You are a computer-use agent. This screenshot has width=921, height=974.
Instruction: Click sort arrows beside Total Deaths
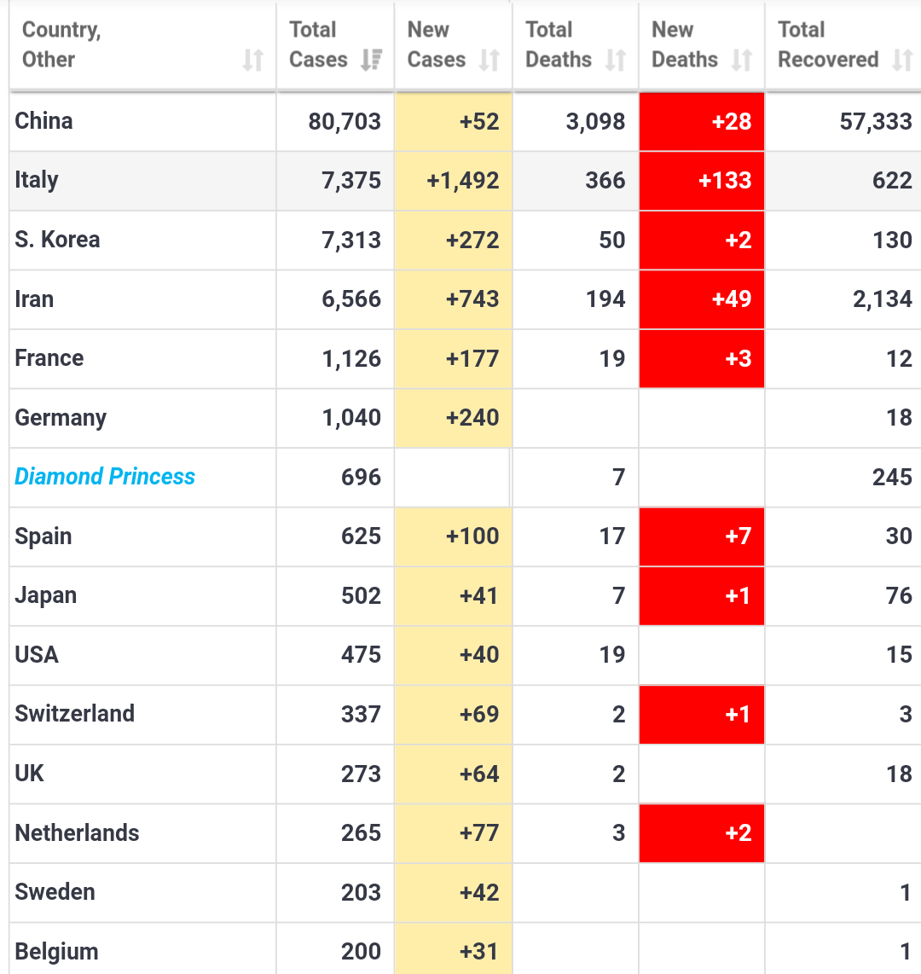(x=616, y=60)
